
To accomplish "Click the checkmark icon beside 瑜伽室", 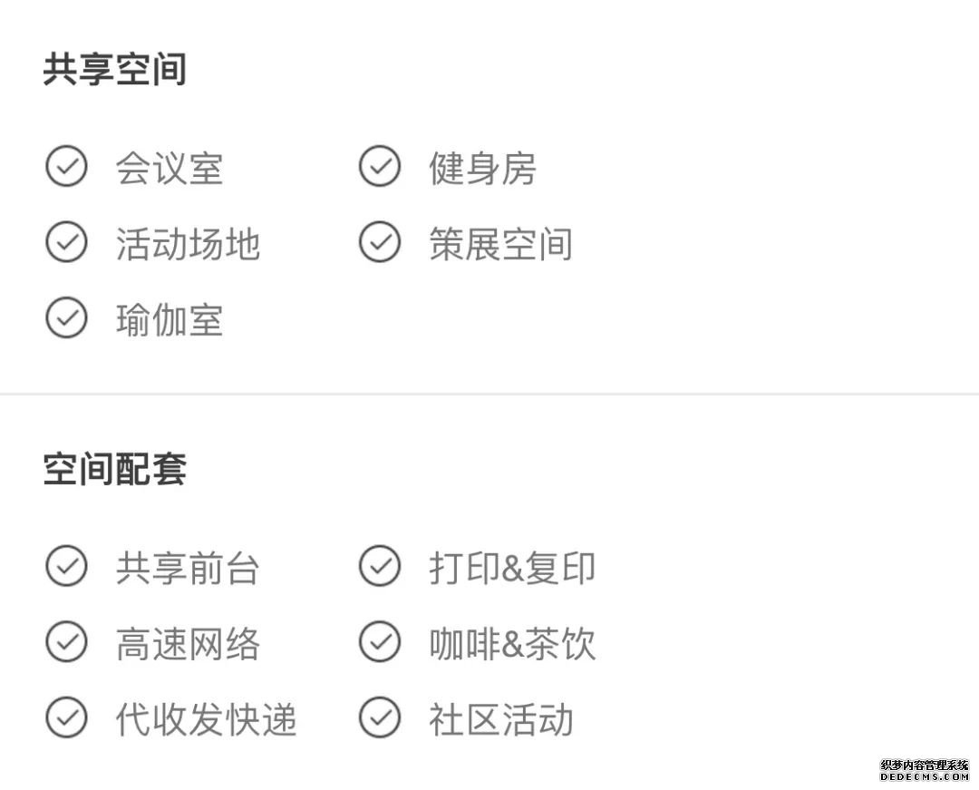I will [x=66, y=318].
